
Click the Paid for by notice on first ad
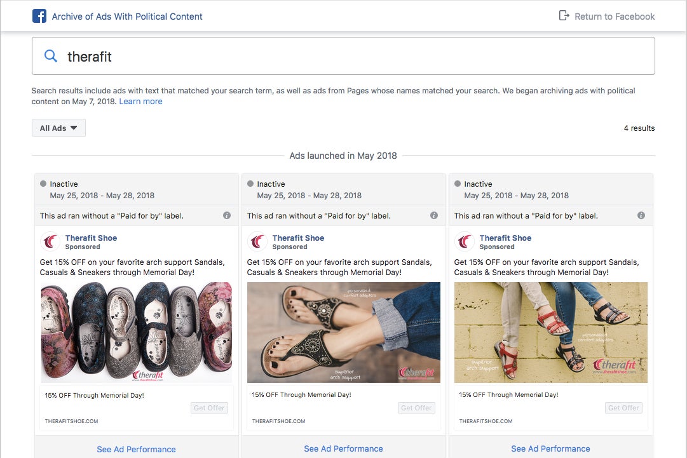[x=112, y=215]
